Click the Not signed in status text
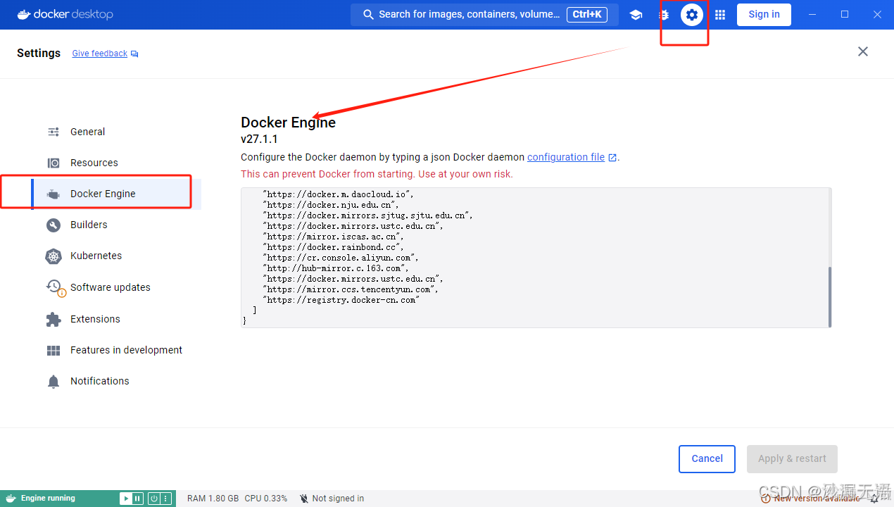894x507 pixels. pyautogui.click(x=338, y=499)
